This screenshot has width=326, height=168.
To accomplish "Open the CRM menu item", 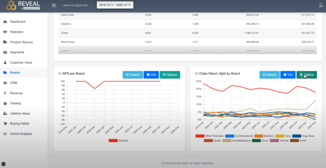I will point(13,83).
